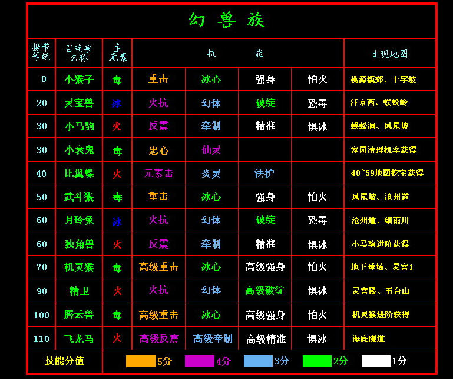Click the 高级反震 skill cell
Image resolution: width=453 pixels, height=379 pixels.
(159, 338)
